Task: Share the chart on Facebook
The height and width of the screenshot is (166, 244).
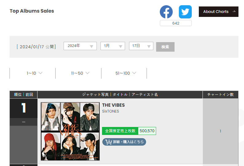Action: pyautogui.click(x=166, y=12)
